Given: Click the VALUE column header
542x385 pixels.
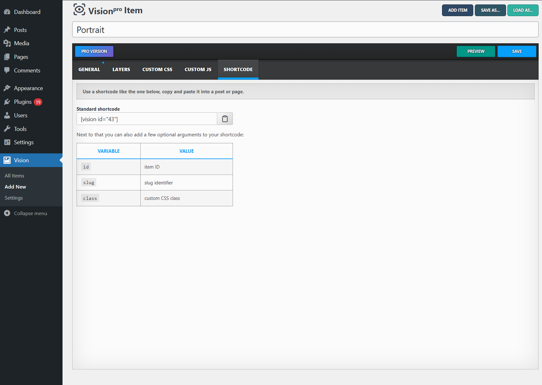Looking at the screenshot, I should [x=187, y=151].
